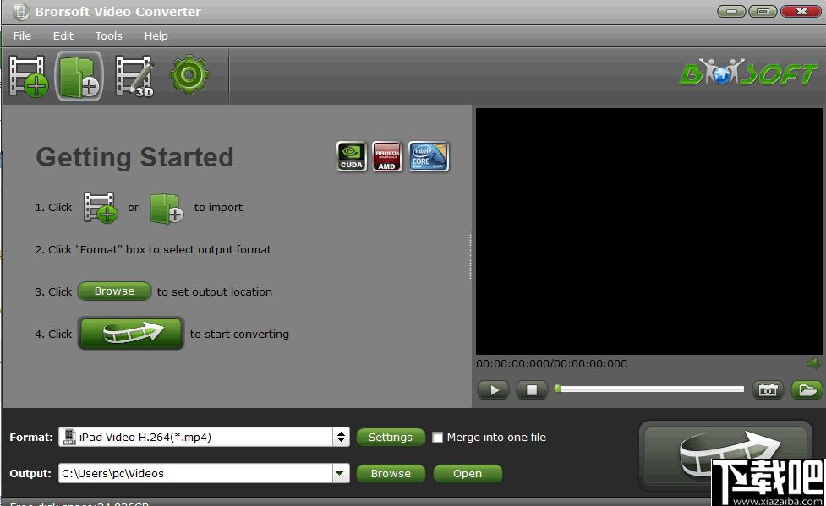Viewport: 826px width, 506px height.
Task: Click the Intel Core badge
Action: pos(429,156)
